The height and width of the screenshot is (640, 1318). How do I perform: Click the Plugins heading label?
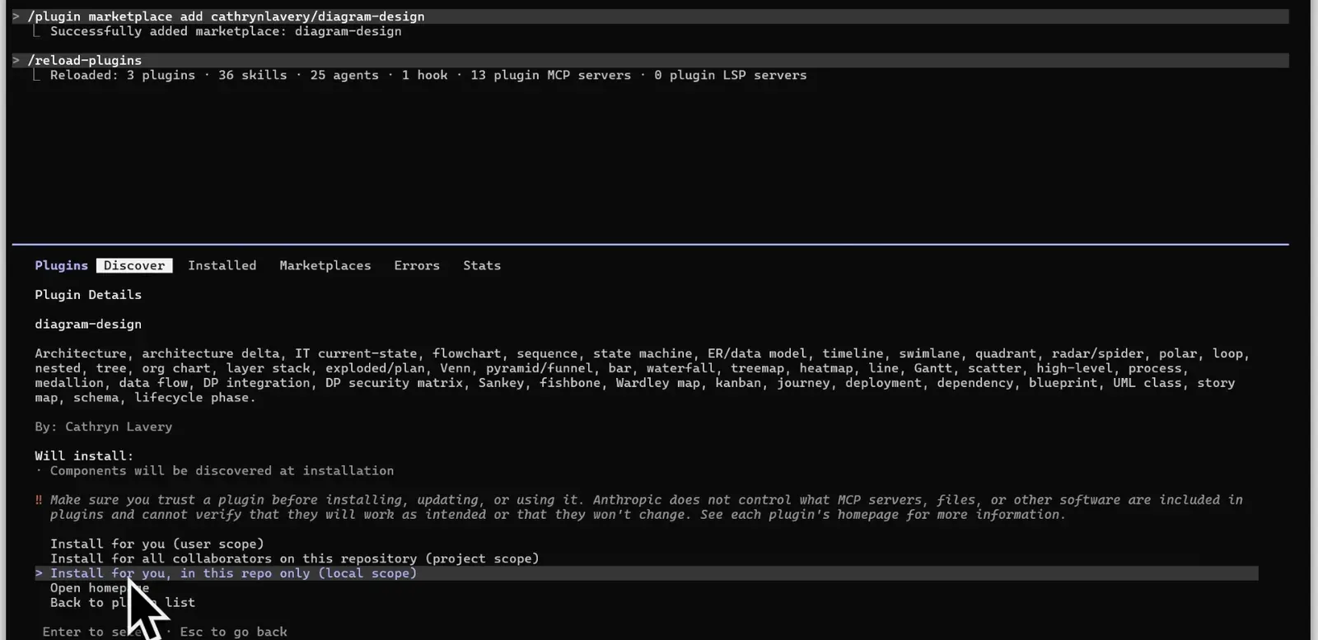[x=61, y=265]
